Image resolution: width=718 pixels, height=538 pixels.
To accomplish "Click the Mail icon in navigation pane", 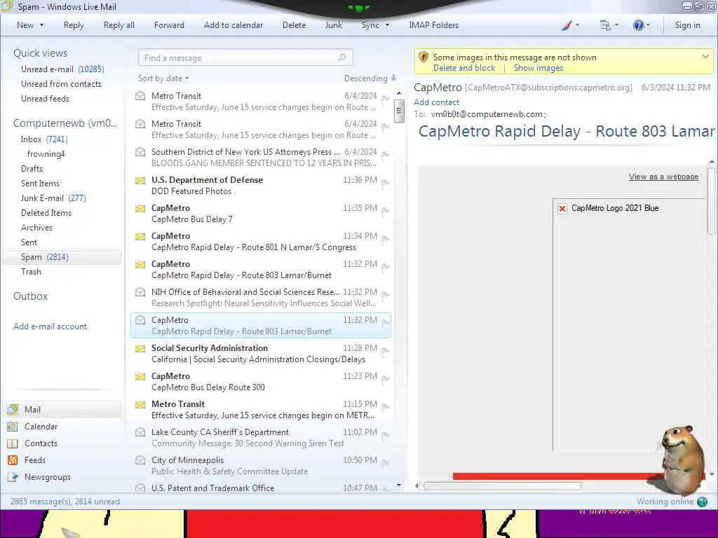I will tap(13, 409).
